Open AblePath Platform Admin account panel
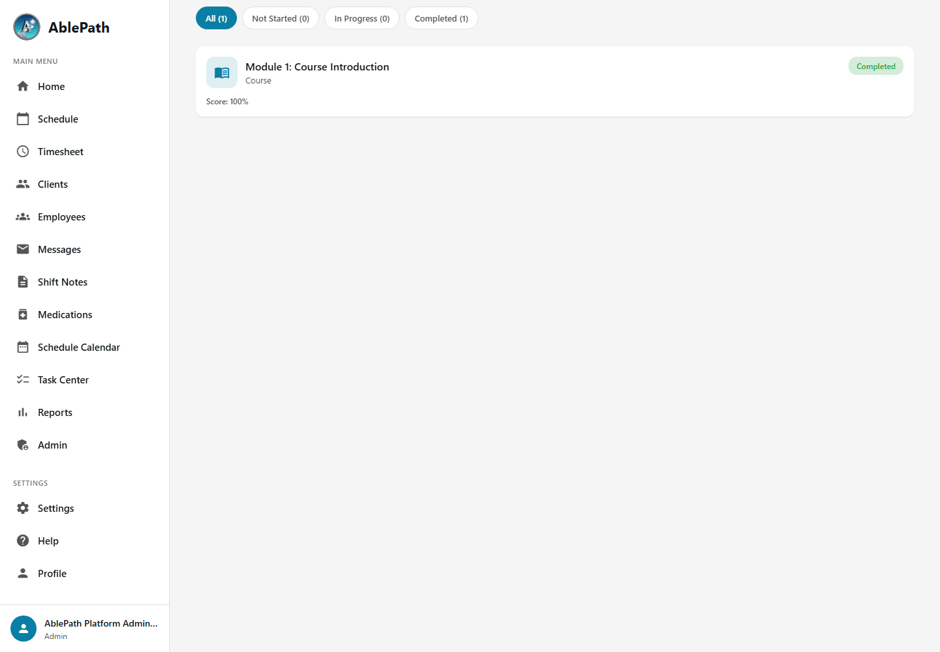This screenshot has height=652, width=940. tap(85, 629)
